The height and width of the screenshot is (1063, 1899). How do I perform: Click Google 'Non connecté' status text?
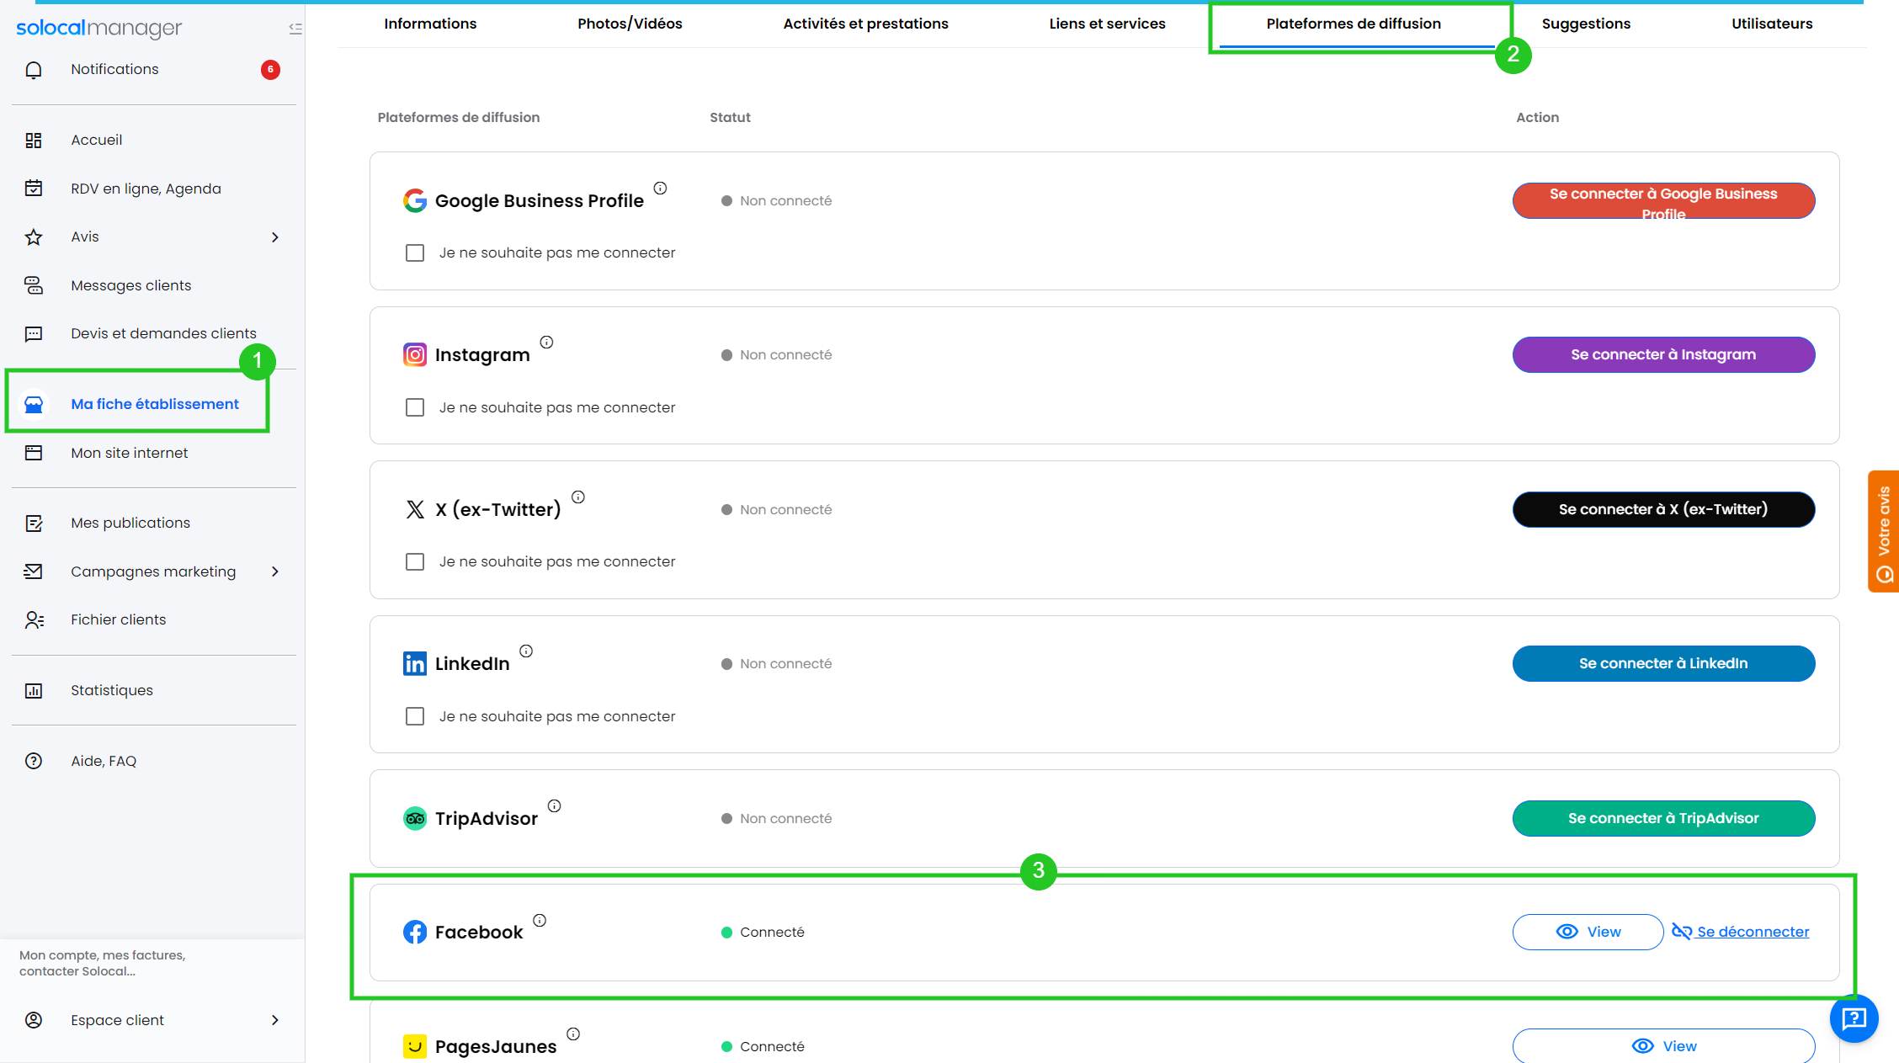point(785,200)
